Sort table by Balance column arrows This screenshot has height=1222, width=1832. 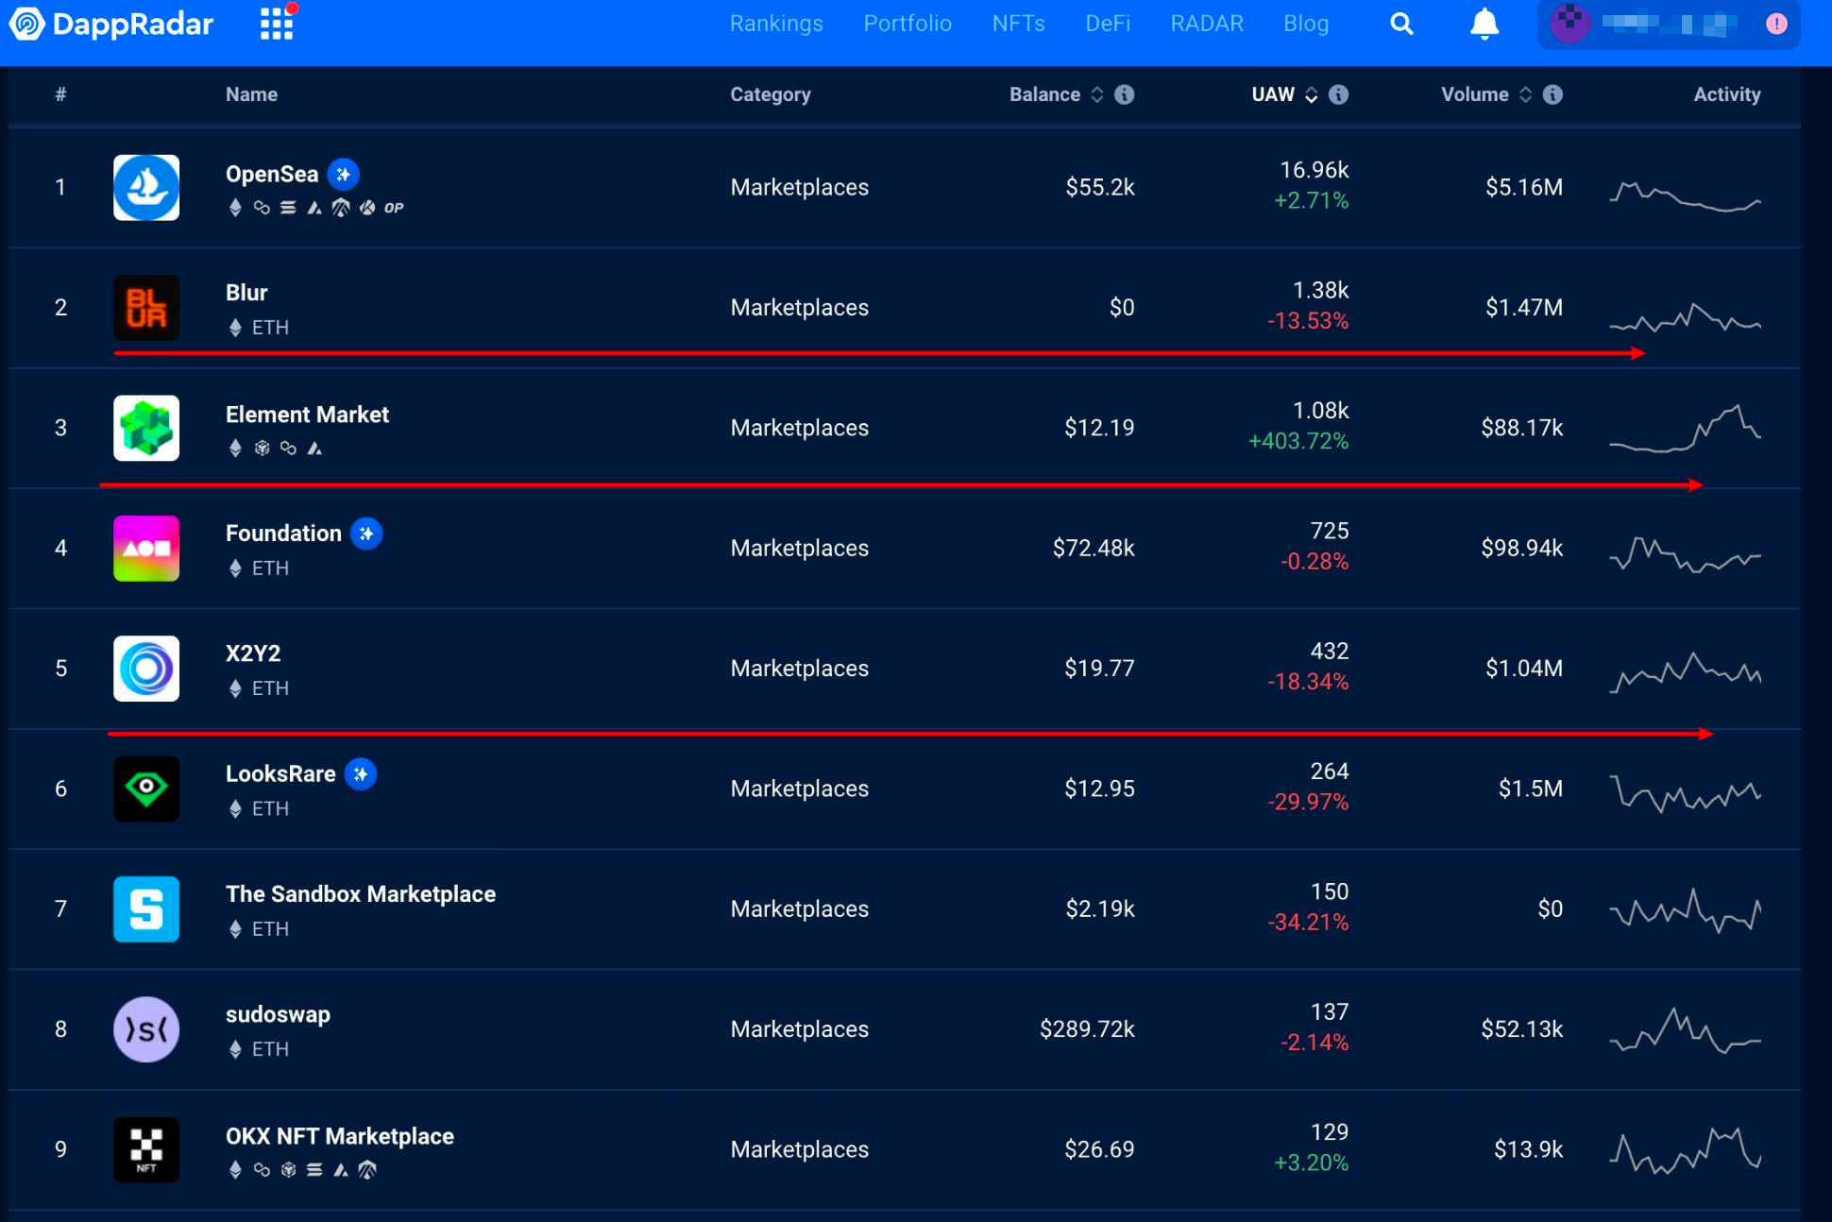click(1096, 94)
